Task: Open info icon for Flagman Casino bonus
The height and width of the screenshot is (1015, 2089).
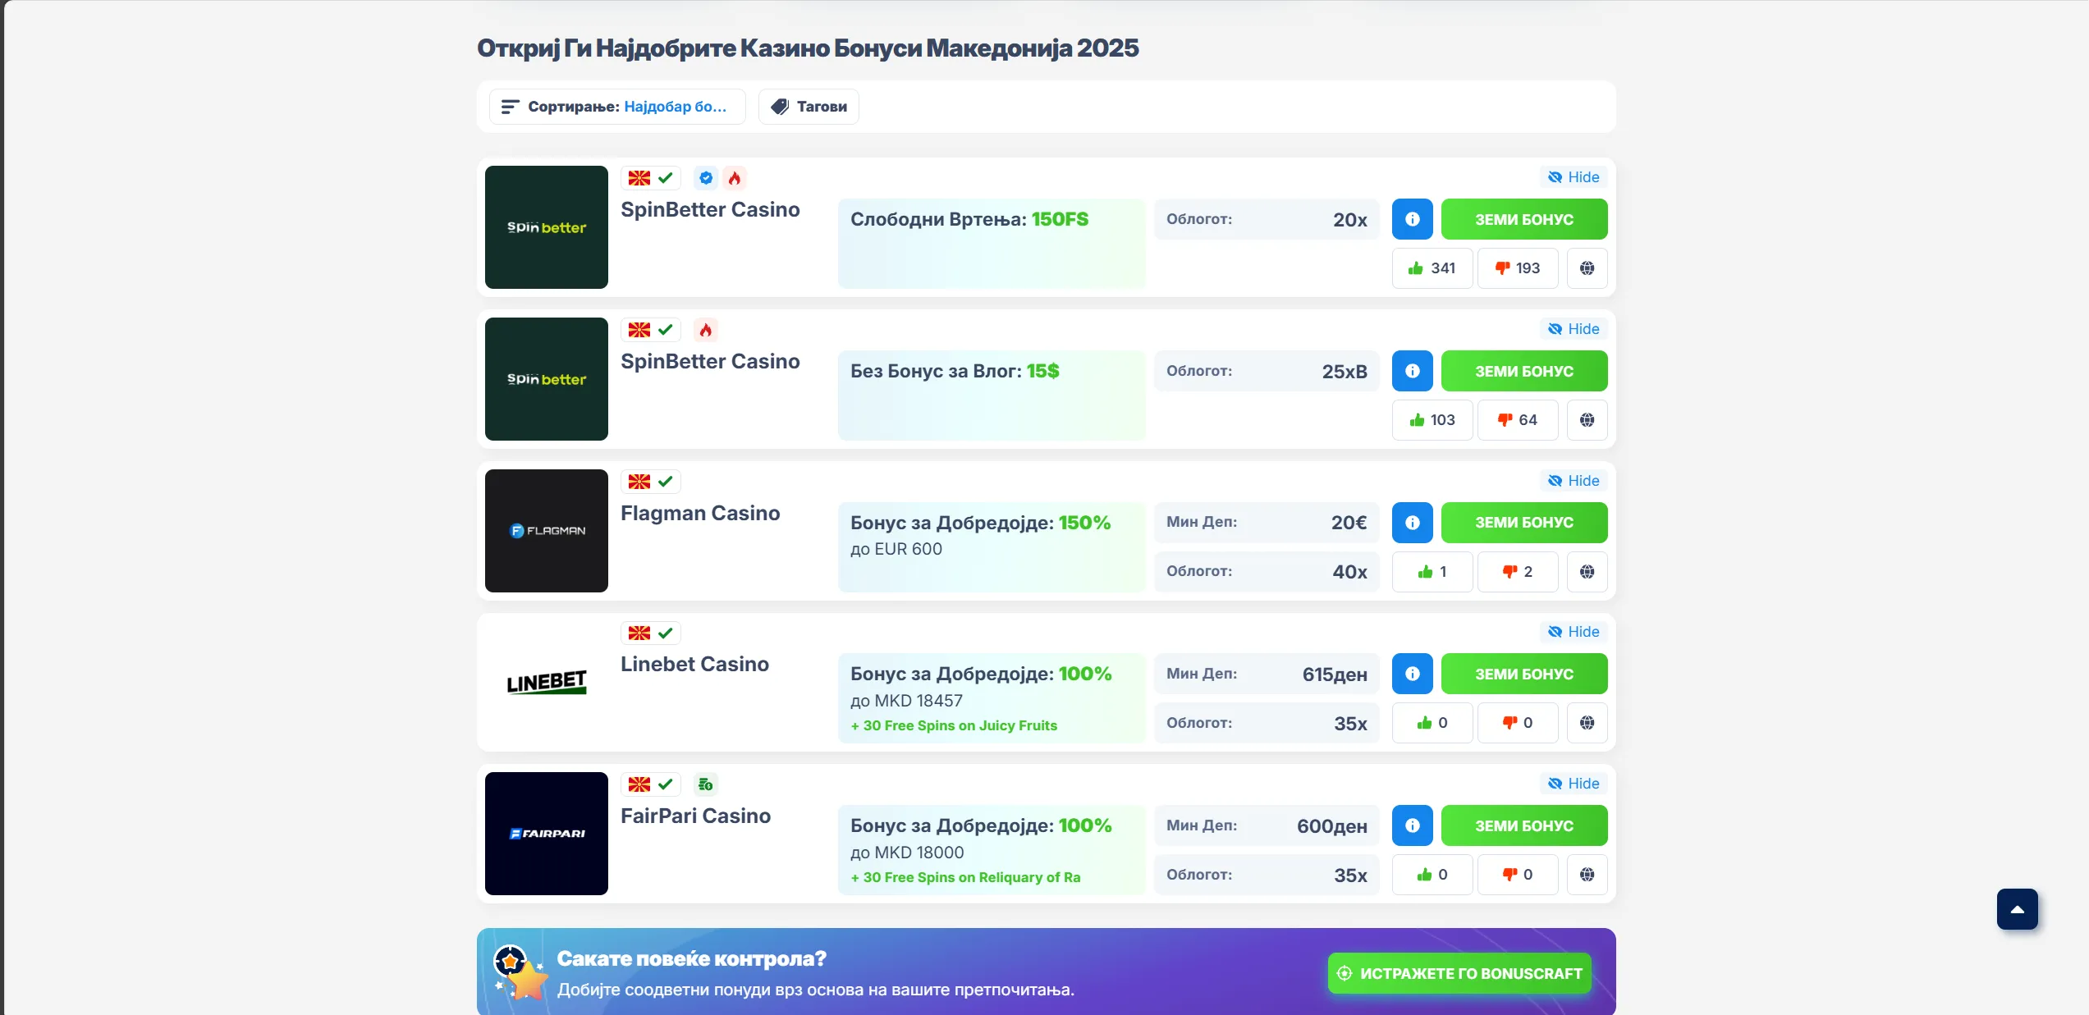Action: click(1412, 523)
